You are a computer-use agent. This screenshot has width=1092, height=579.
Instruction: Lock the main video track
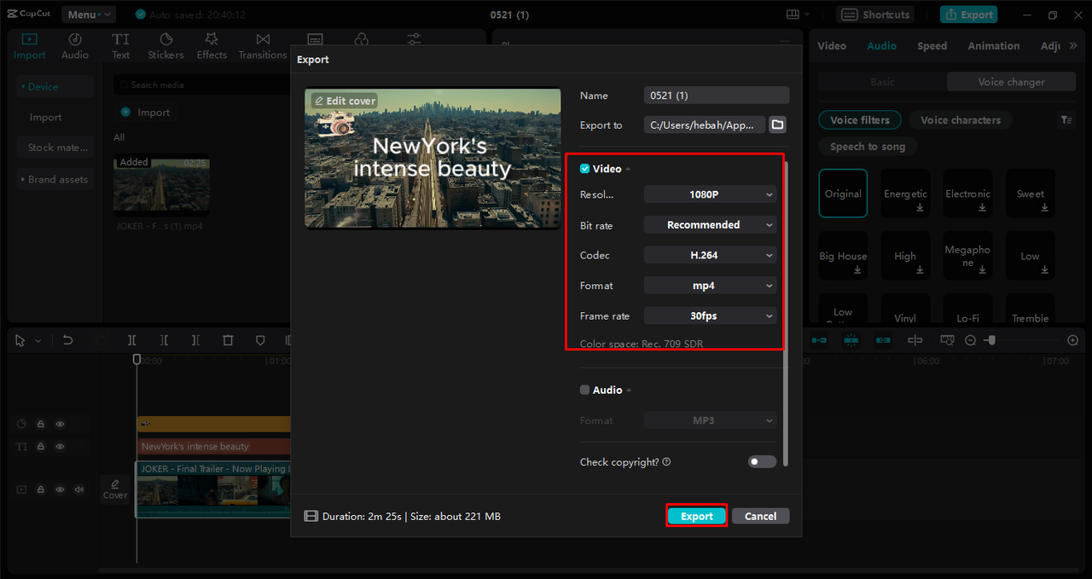point(40,489)
